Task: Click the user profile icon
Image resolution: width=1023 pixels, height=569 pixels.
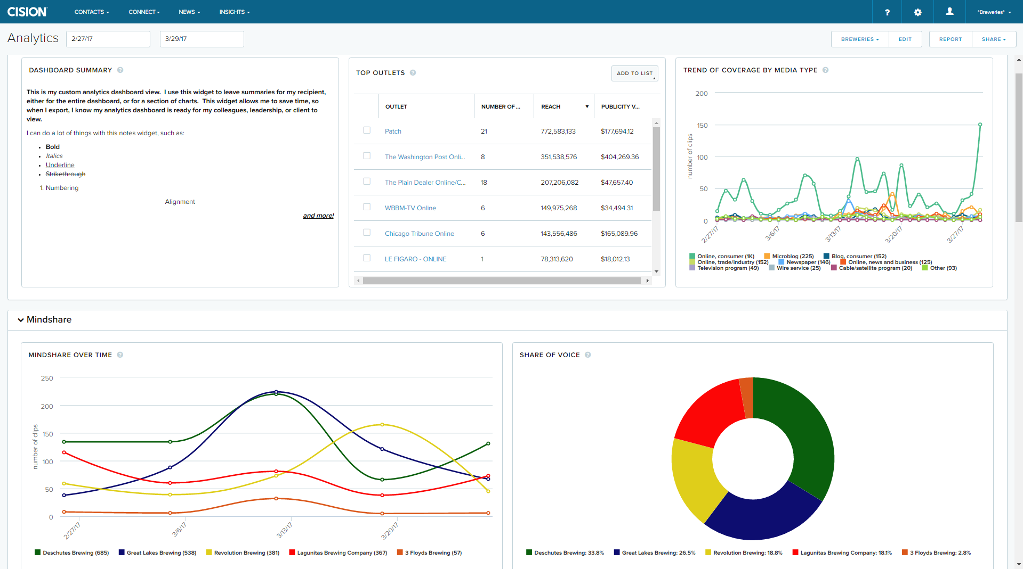Action: tap(949, 12)
